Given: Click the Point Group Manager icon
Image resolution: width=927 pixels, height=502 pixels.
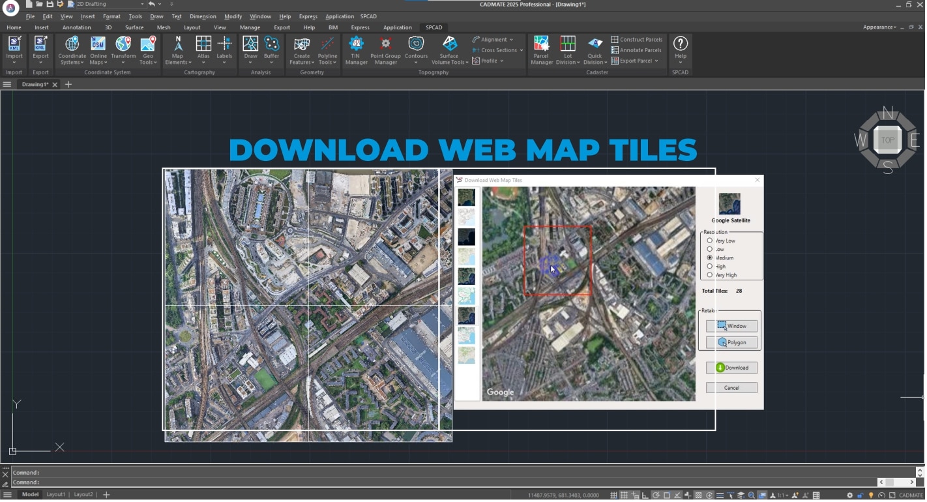Looking at the screenshot, I should (x=385, y=50).
